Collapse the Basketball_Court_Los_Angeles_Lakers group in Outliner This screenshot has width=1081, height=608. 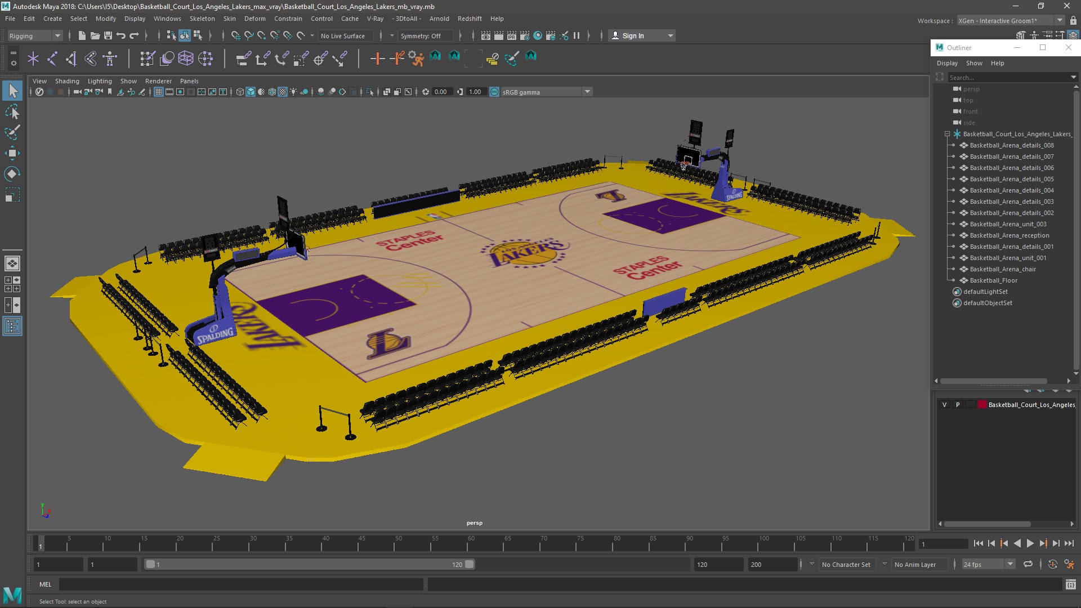coord(948,134)
